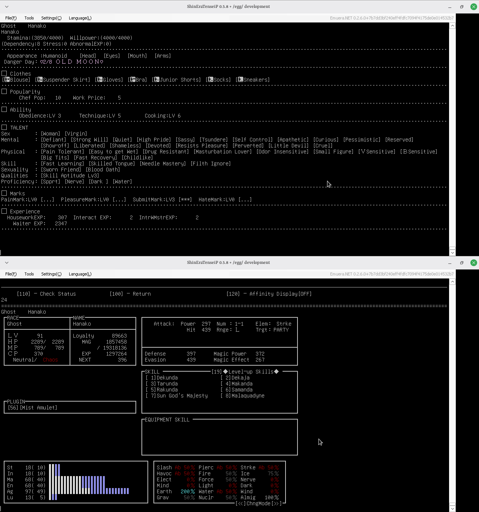This screenshot has height=512, width=479.
Task: Open window menu chevron of lower window
Action: [x=7, y=263]
